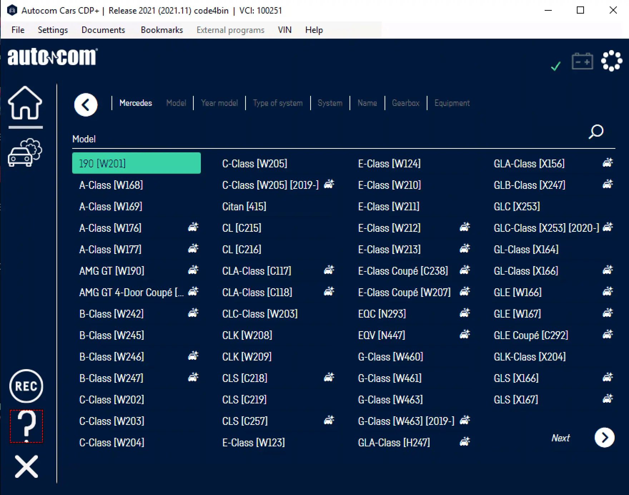The image size is (629, 495).
Task: Select model Citan [415]
Action: click(x=244, y=206)
